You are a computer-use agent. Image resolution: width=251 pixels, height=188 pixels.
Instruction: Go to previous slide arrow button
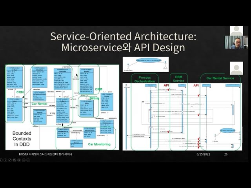pos(1,160)
